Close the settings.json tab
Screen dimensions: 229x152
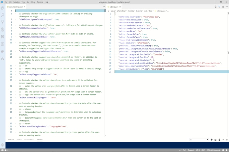point(120,7)
